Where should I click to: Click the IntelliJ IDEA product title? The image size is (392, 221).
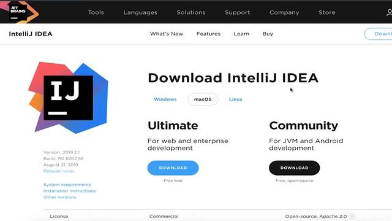31,34
